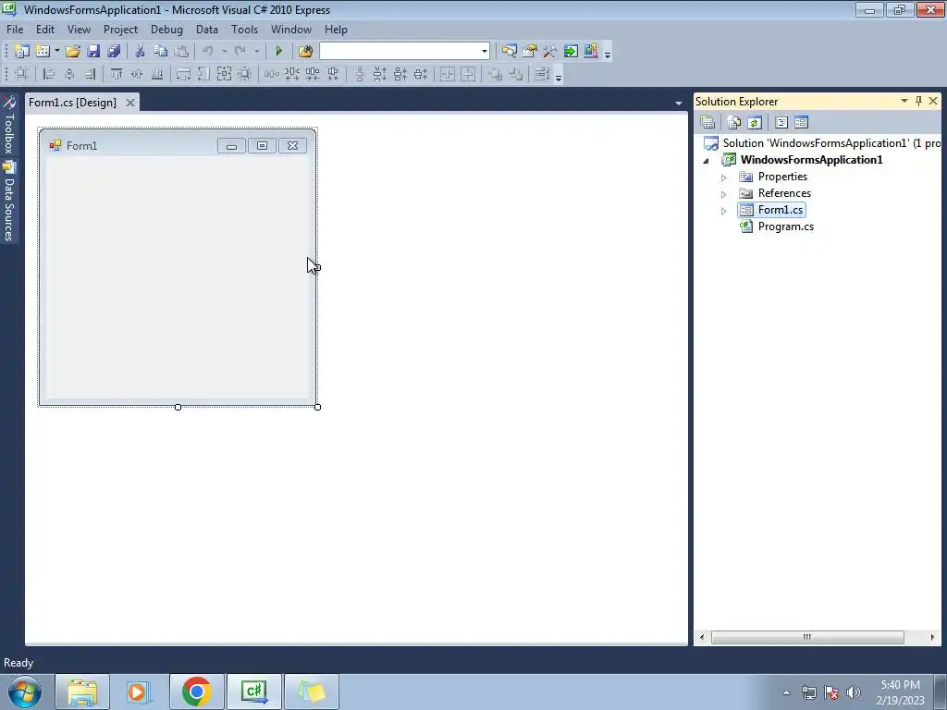947x710 pixels.
Task: Click the Undo arrow icon
Action: [x=208, y=52]
